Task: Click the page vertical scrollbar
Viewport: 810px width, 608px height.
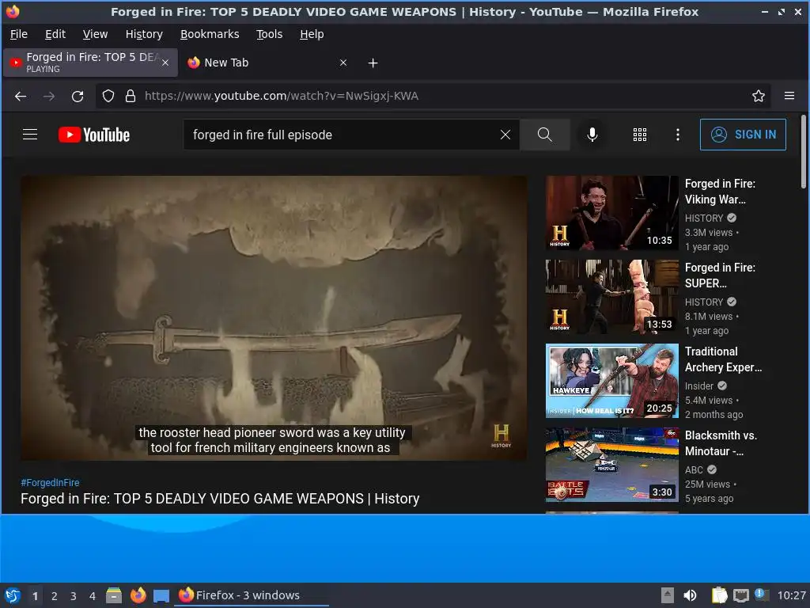Action: pos(804,152)
